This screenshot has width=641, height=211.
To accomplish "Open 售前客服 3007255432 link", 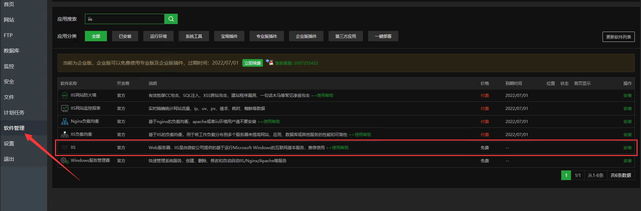I will click(297, 63).
